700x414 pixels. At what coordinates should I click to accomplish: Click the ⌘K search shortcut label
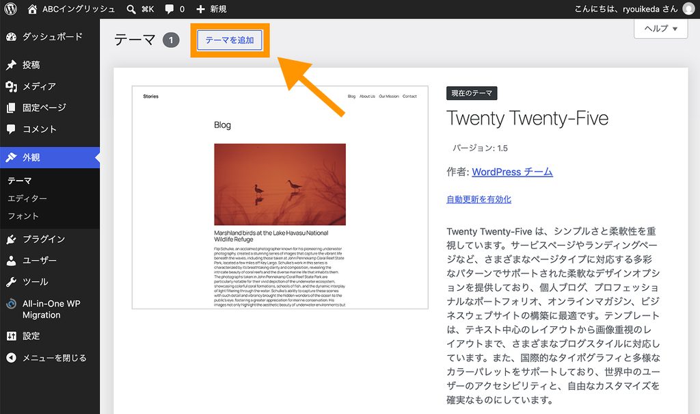(x=148, y=9)
